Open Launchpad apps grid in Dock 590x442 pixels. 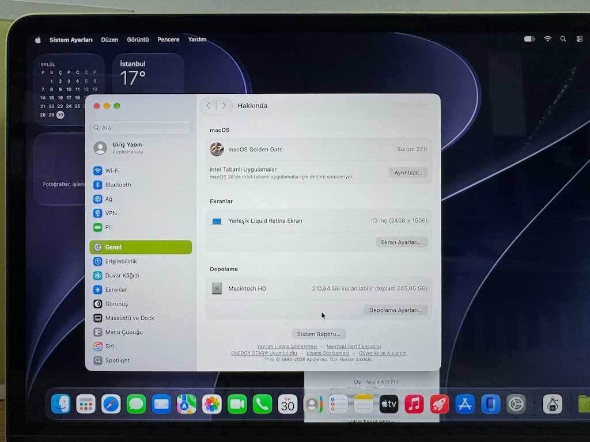(86, 404)
